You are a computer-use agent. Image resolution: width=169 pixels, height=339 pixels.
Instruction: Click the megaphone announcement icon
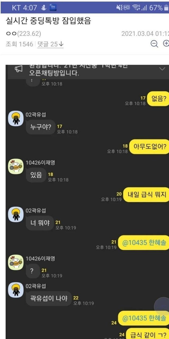[x=18, y=69]
